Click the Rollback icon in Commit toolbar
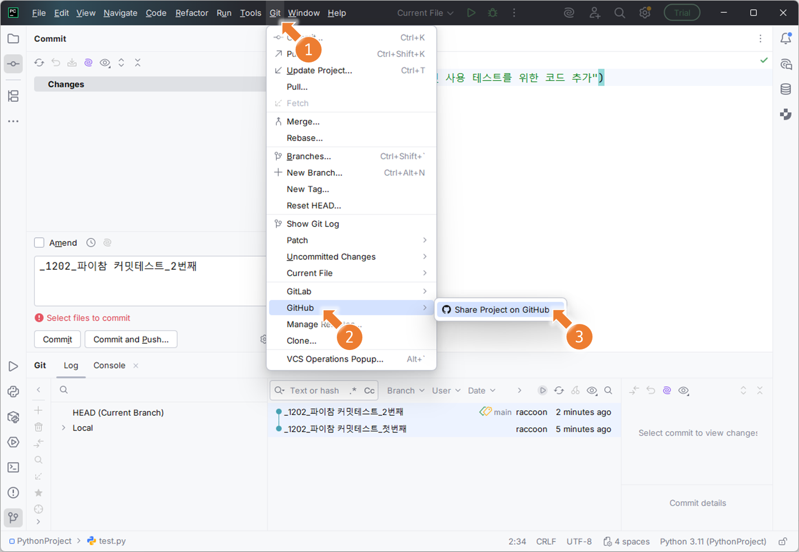799x552 pixels. tap(56, 62)
